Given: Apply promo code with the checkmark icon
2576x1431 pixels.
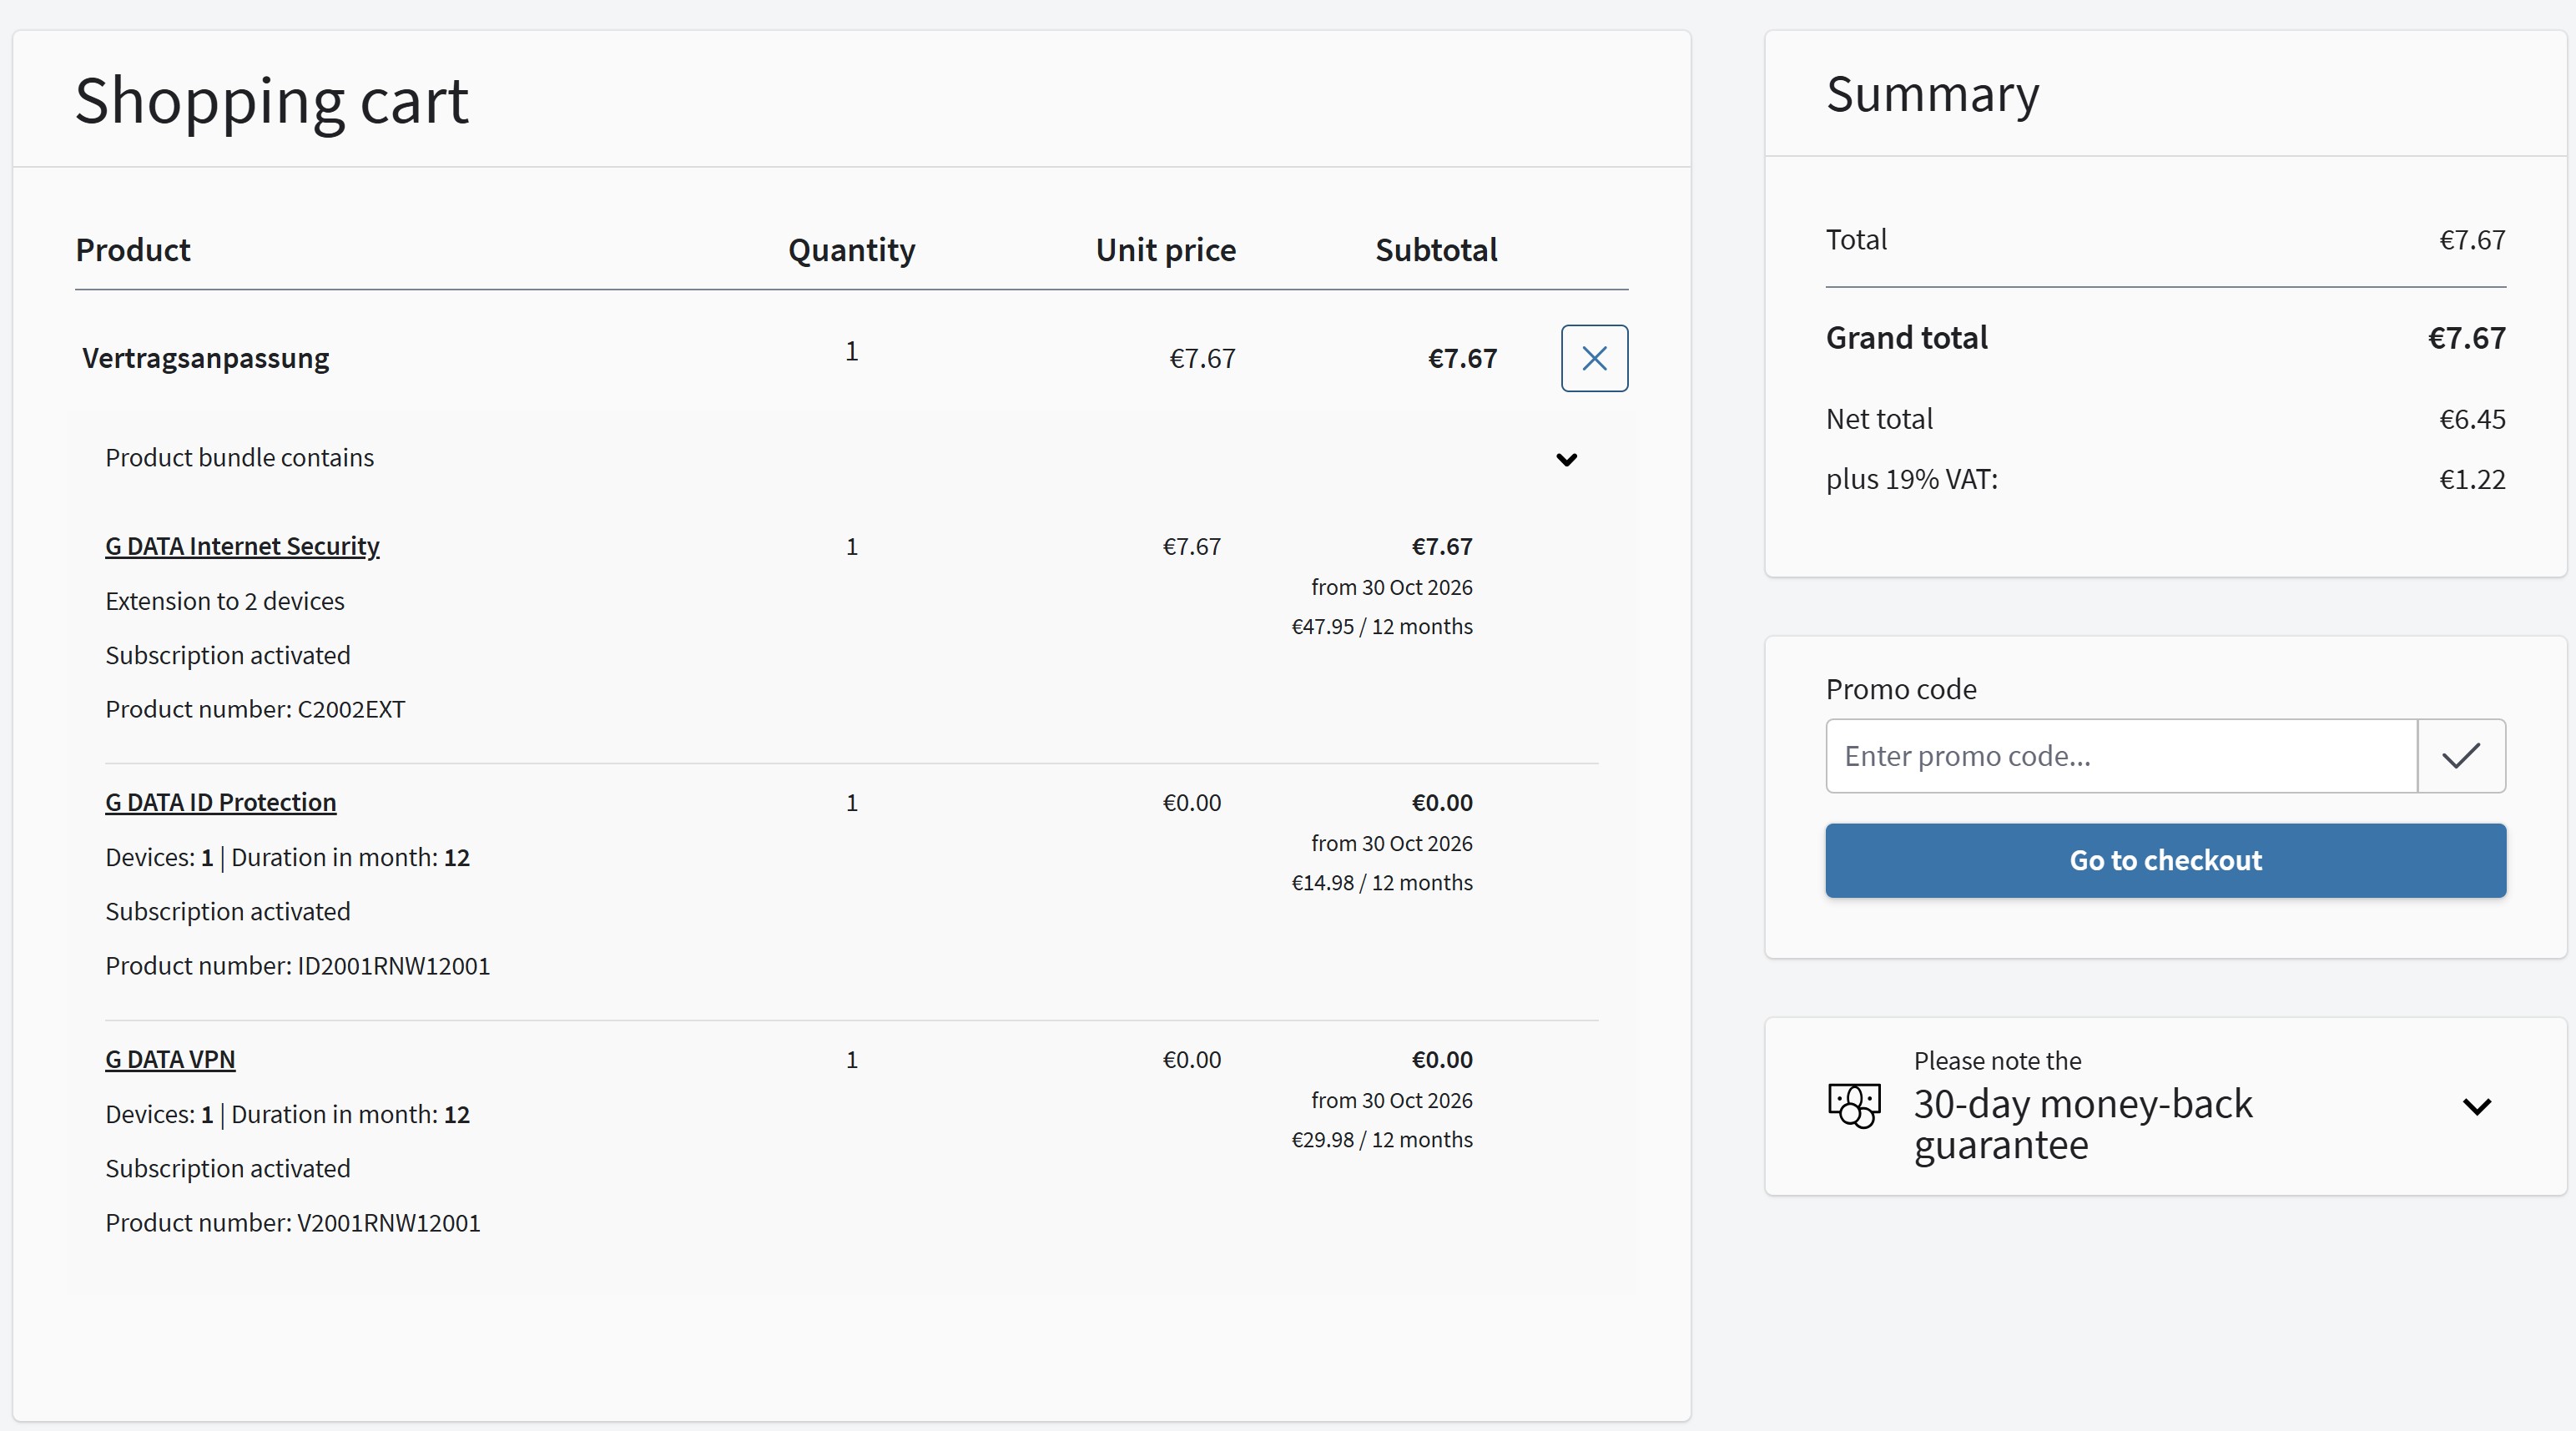Looking at the screenshot, I should tap(2461, 756).
